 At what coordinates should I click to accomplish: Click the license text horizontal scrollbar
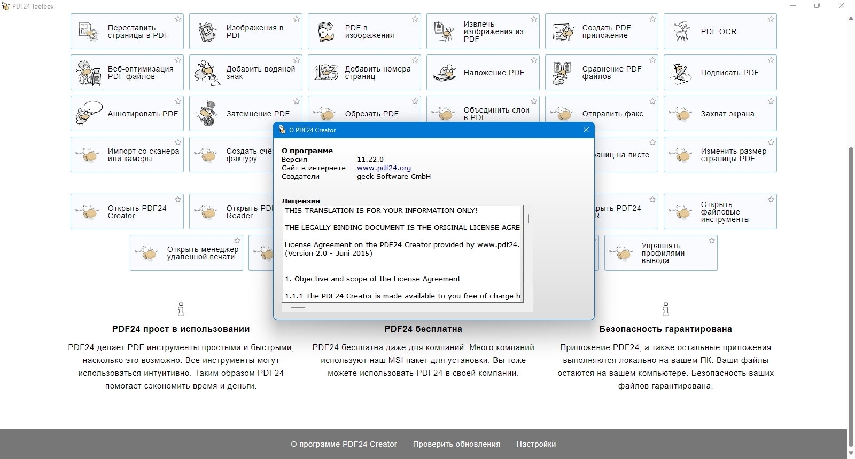pyautogui.click(x=402, y=307)
